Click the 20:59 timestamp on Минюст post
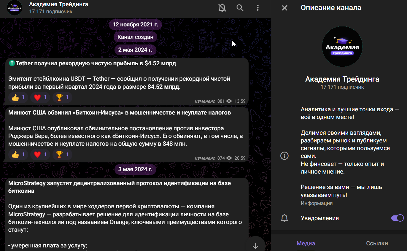The width and height of the screenshot is (407, 251). [240, 158]
